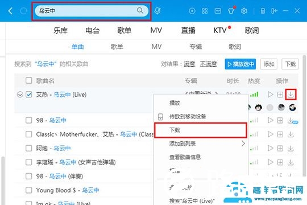
Task: Download 艾热 - 乌云中 (Live) via row icon
Action: (x=291, y=95)
